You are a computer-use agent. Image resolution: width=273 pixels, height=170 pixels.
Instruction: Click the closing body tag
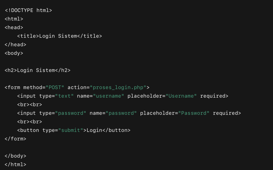point(15,156)
